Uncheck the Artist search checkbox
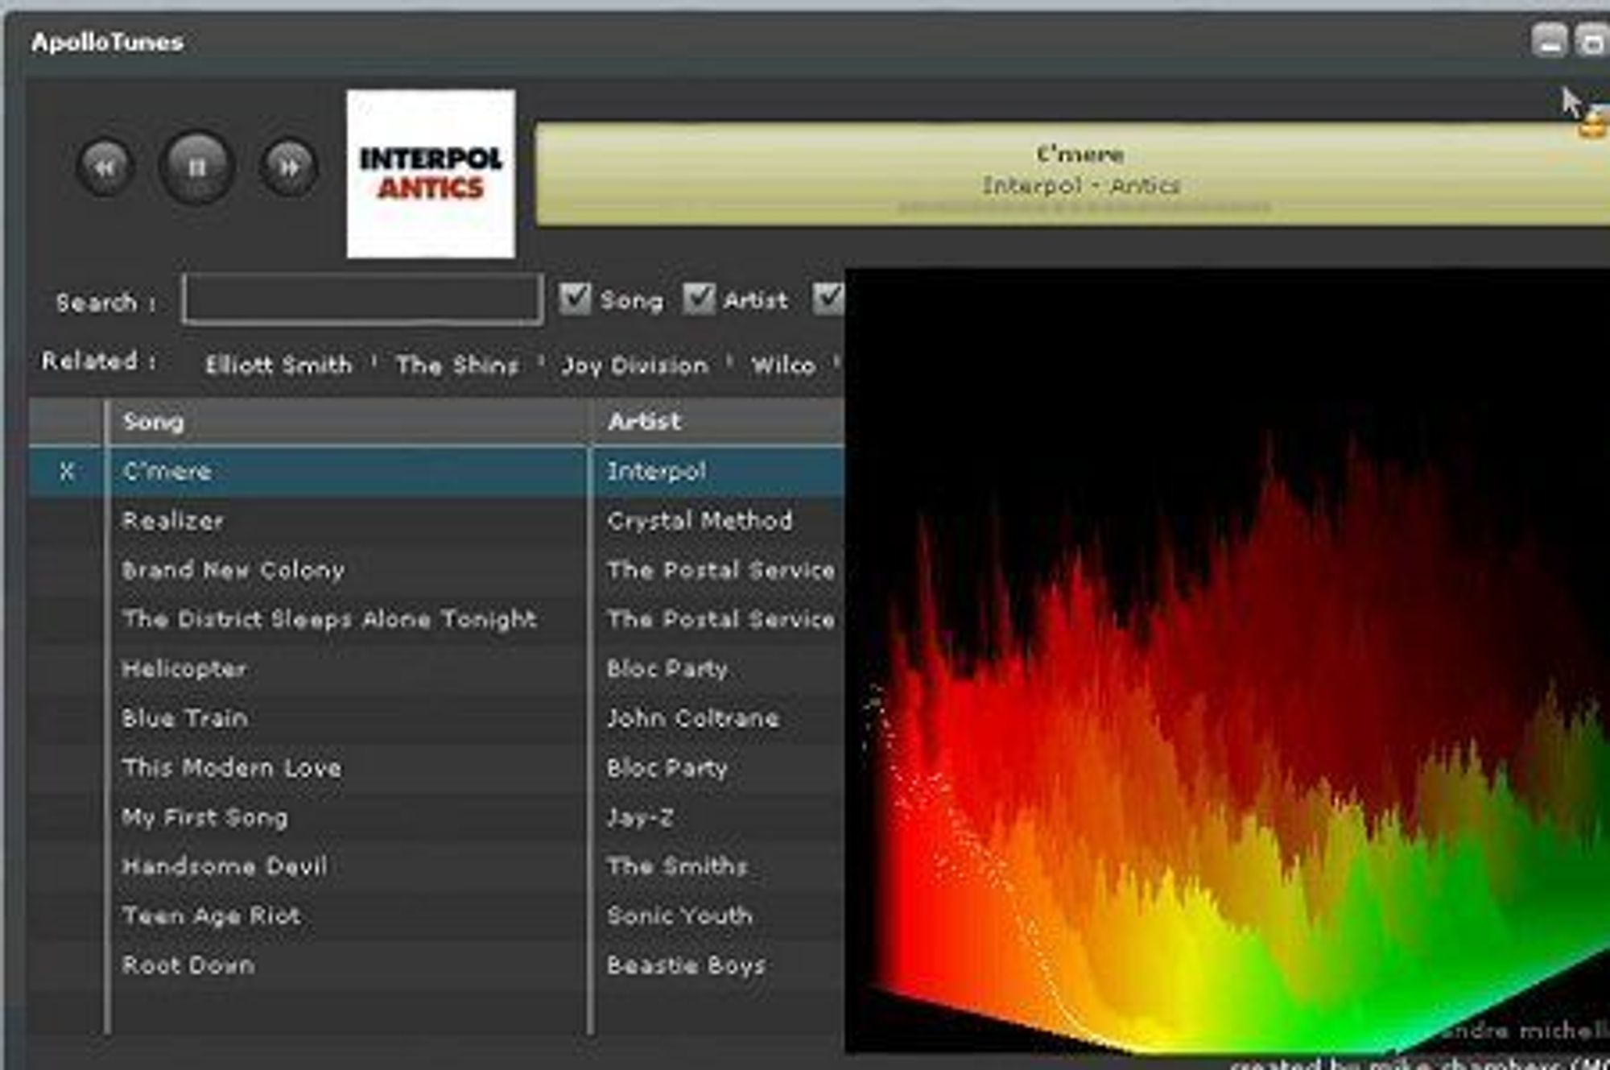 click(x=699, y=299)
